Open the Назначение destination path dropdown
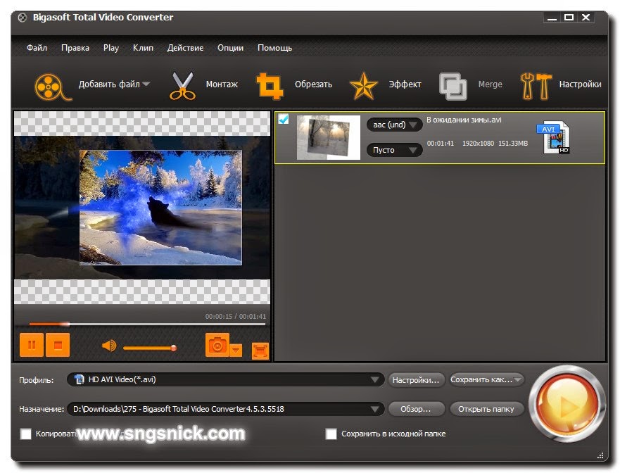 pos(225,409)
